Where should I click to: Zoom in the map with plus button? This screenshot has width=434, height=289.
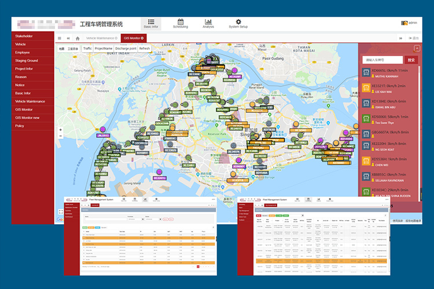(x=60, y=130)
